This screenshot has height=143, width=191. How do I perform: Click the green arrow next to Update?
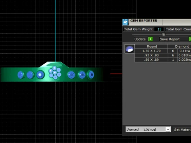coord(150,39)
